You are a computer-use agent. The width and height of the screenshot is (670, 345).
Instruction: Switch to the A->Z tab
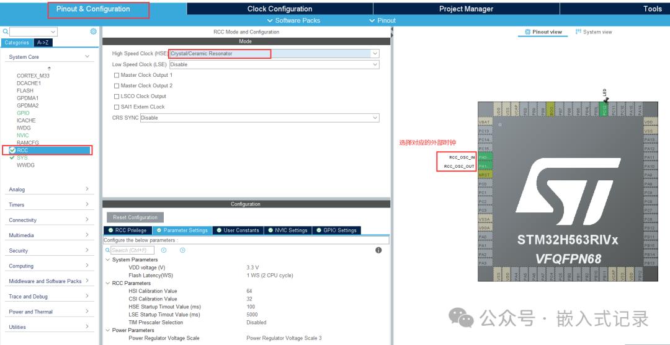click(x=43, y=43)
